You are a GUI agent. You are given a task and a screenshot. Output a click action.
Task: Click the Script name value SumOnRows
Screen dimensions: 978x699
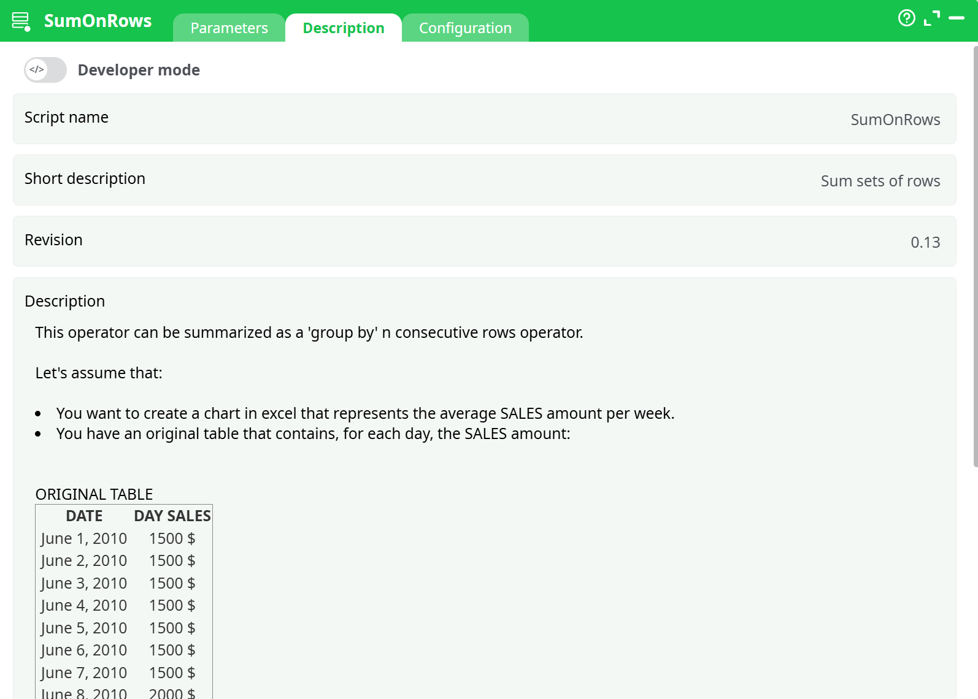pos(895,120)
